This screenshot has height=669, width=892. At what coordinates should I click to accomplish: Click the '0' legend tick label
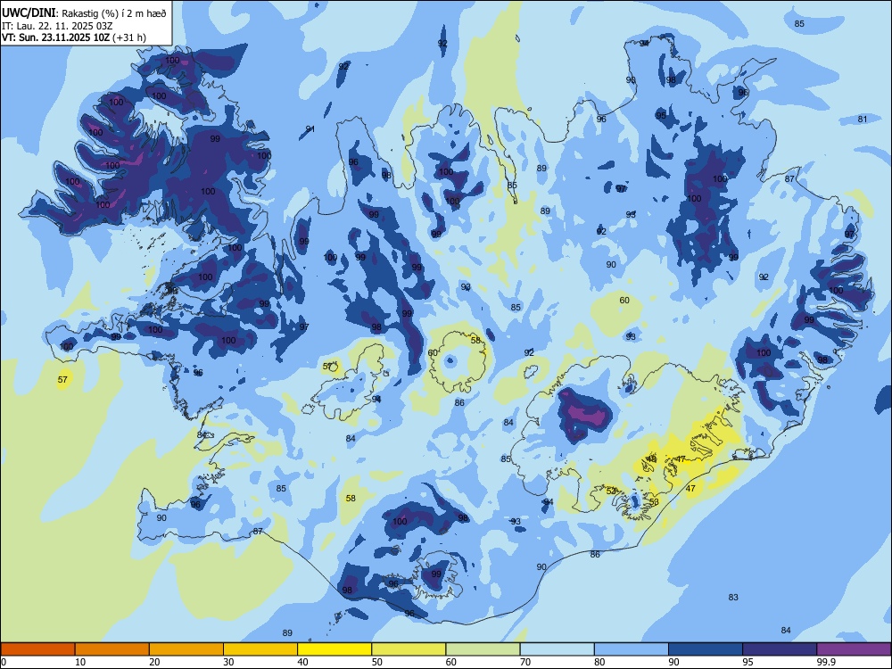4,662
